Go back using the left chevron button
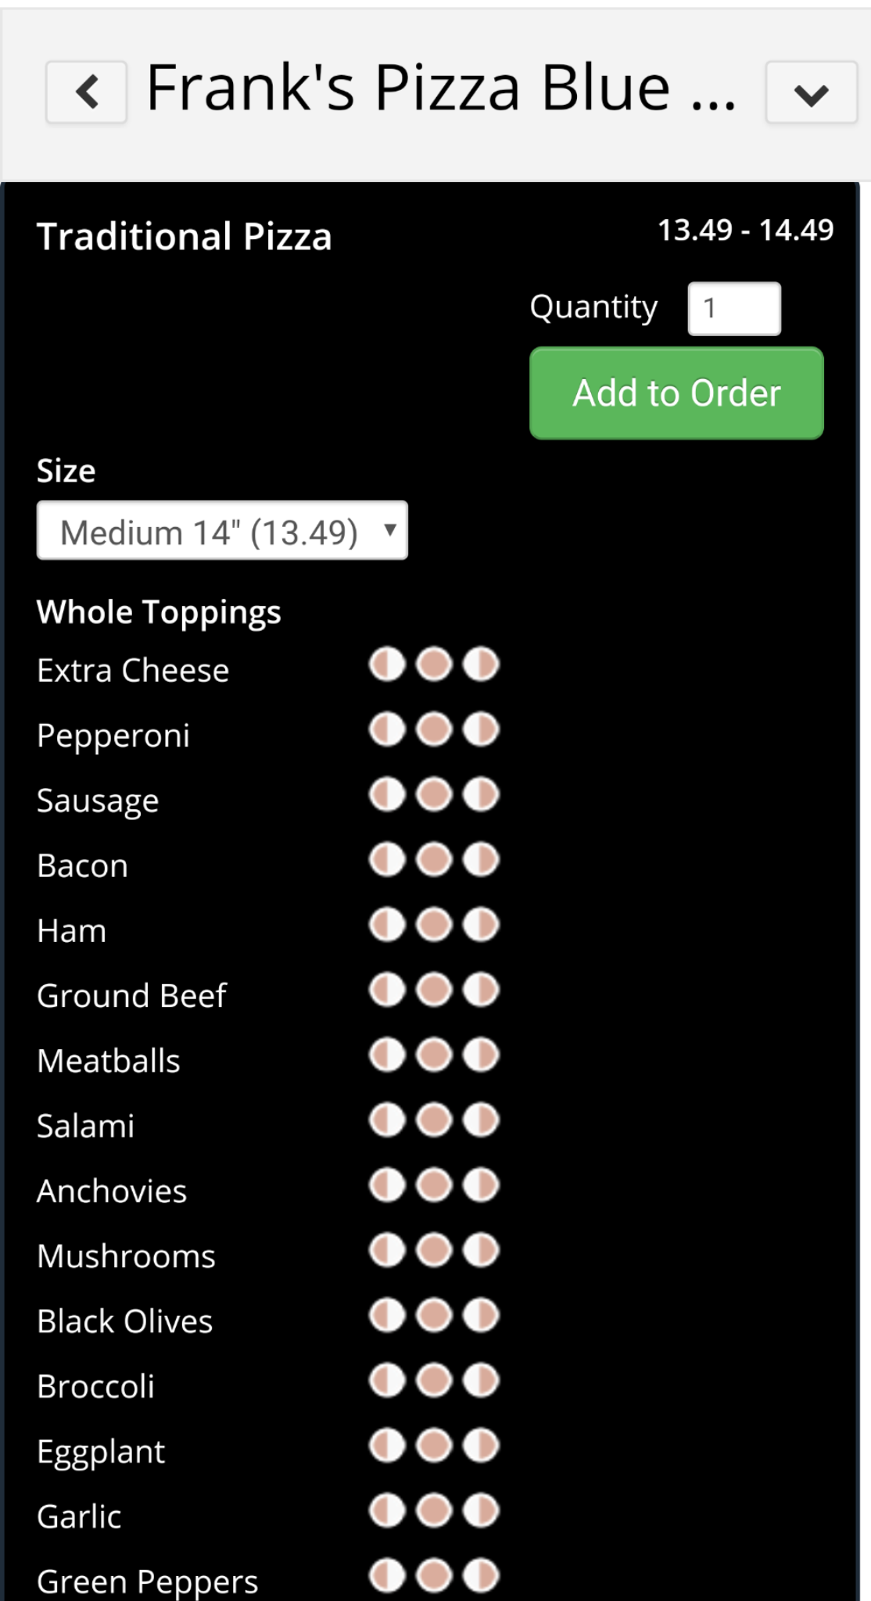 [86, 92]
